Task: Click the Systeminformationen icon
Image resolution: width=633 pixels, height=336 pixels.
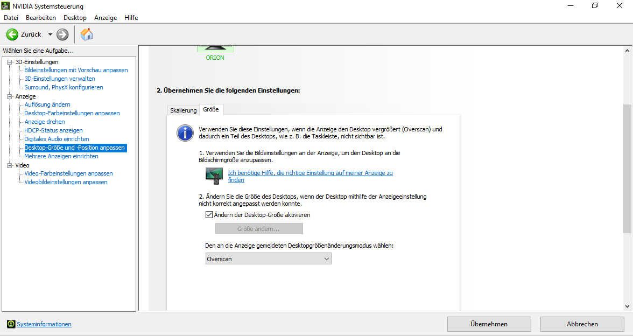Action: [11, 324]
